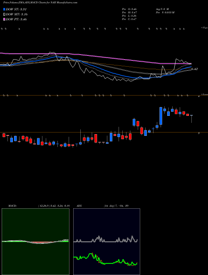Click the '3.42' EMA price label

pyautogui.click(x=195, y=69)
